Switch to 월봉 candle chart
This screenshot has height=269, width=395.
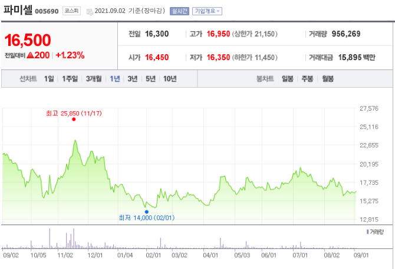pyautogui.click(x=328, y=79)
